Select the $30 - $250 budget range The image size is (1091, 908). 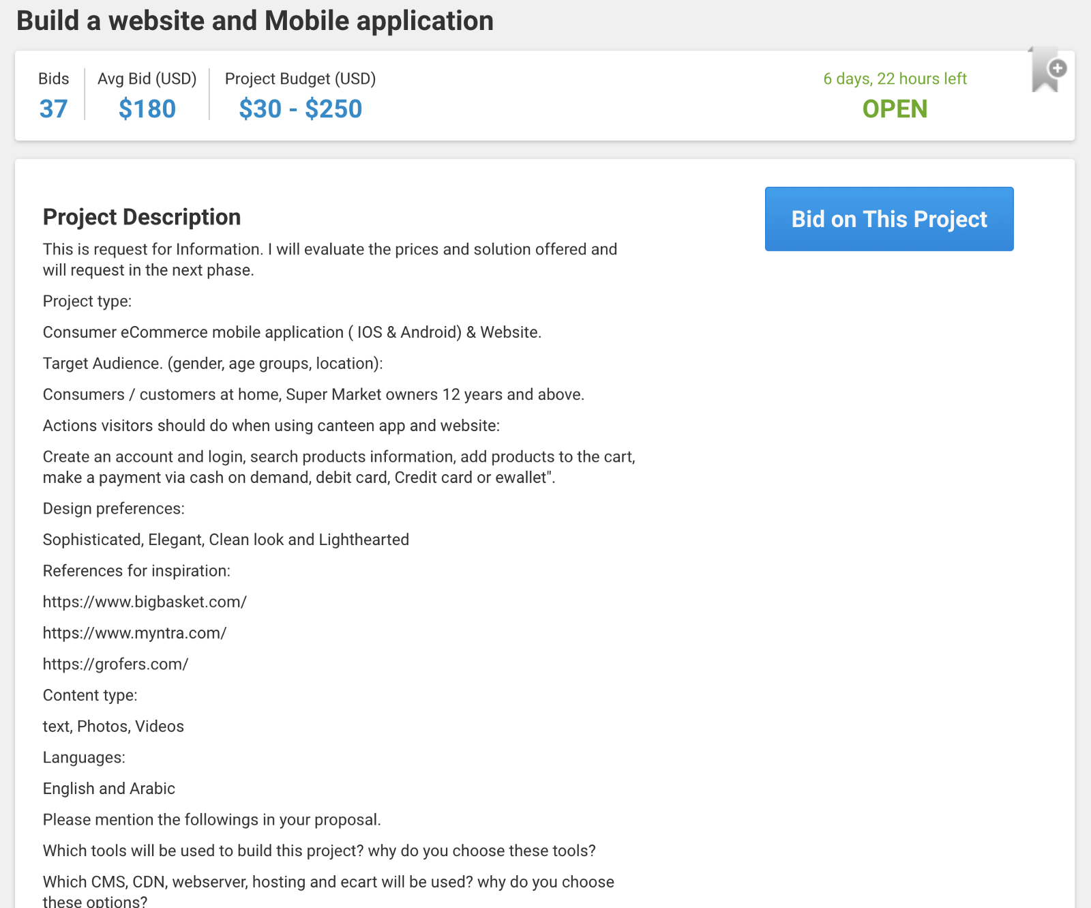(300, 109)
